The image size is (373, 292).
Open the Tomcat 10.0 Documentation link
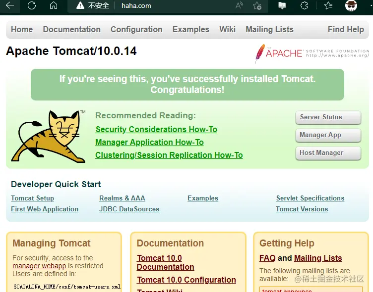tap(165, 263)
